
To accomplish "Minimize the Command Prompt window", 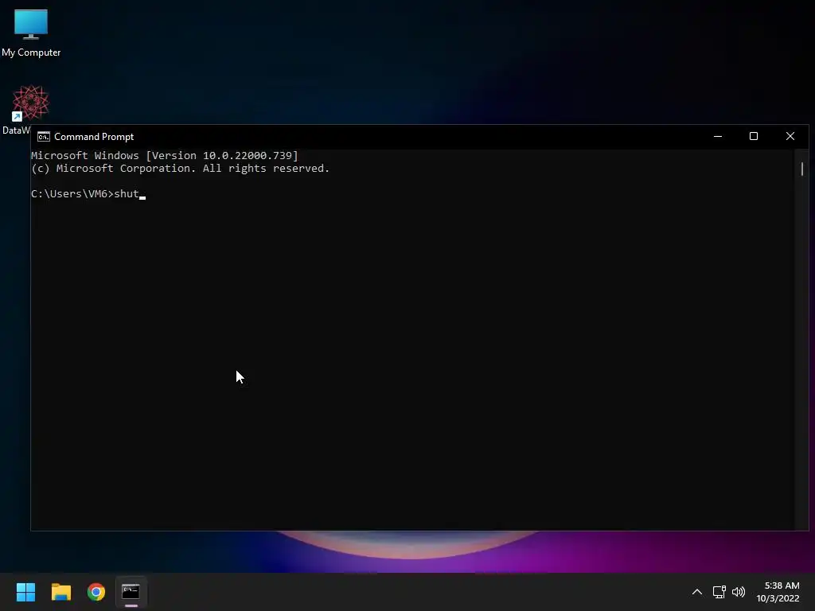I will point(718,137).
